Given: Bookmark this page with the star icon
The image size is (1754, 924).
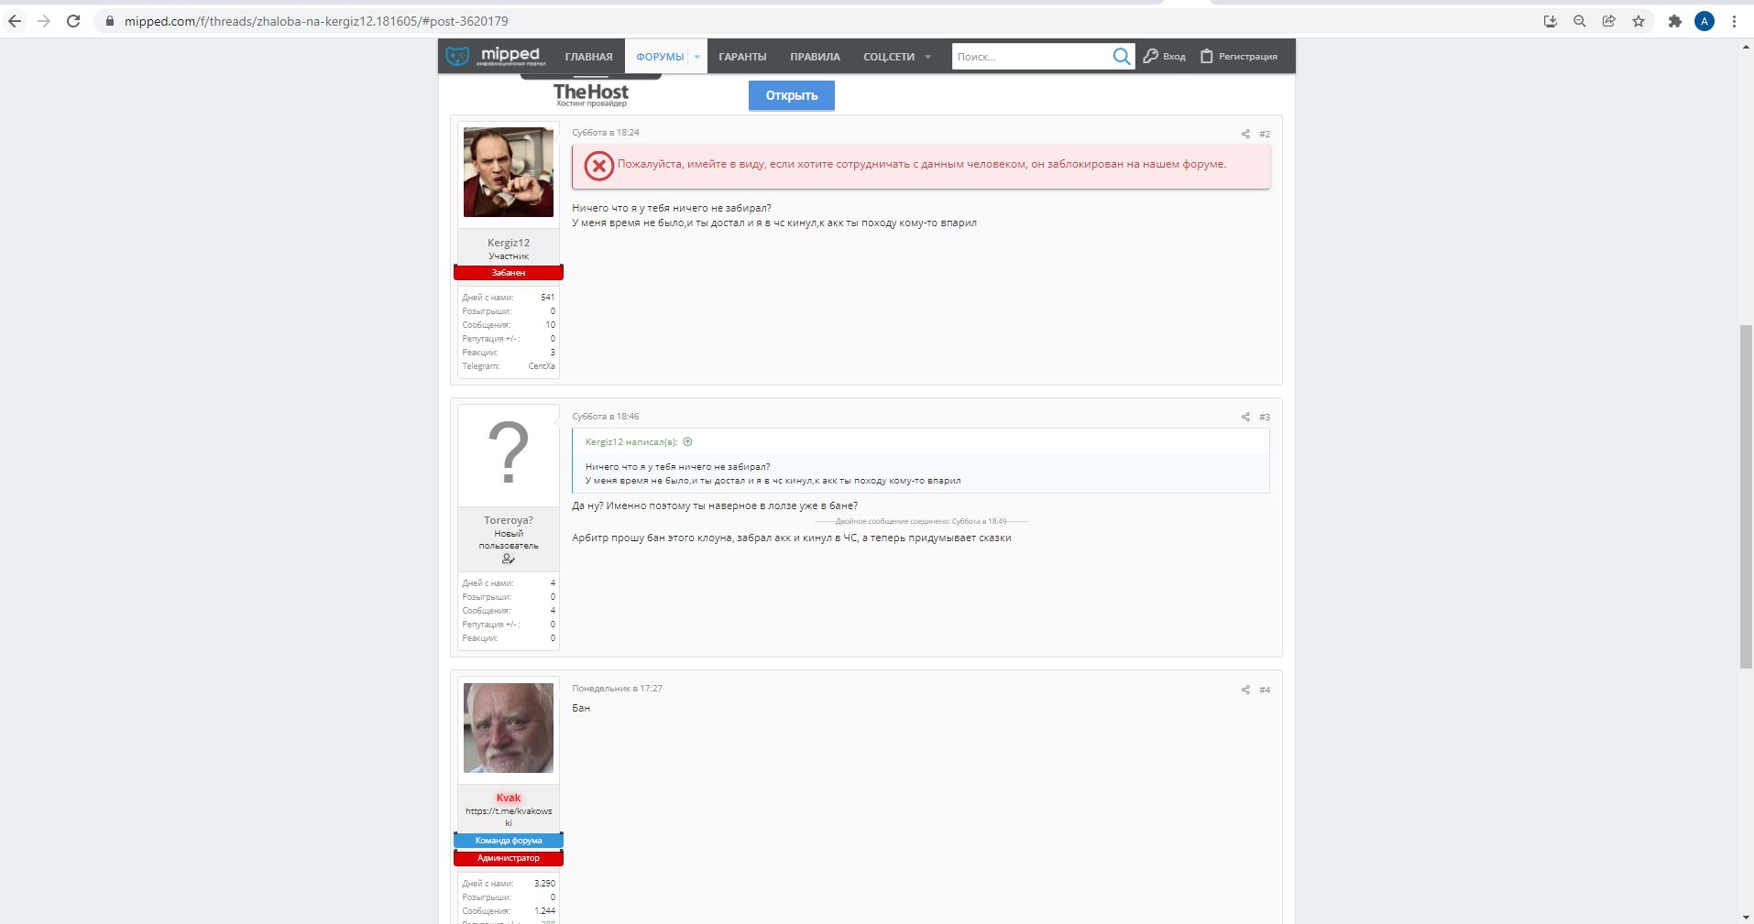Looking at the screenshot, I should click(x=1639, y=21).
